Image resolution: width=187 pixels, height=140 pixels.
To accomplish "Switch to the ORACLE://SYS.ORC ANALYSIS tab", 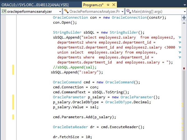I will click(35, 5).
